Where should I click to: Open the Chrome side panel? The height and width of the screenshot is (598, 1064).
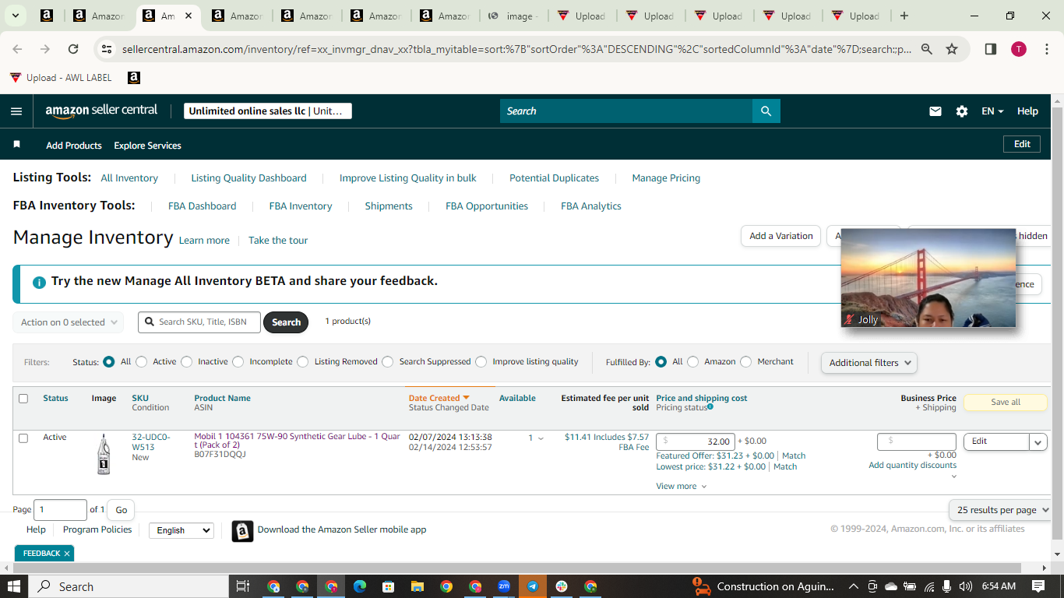(991, 49)
